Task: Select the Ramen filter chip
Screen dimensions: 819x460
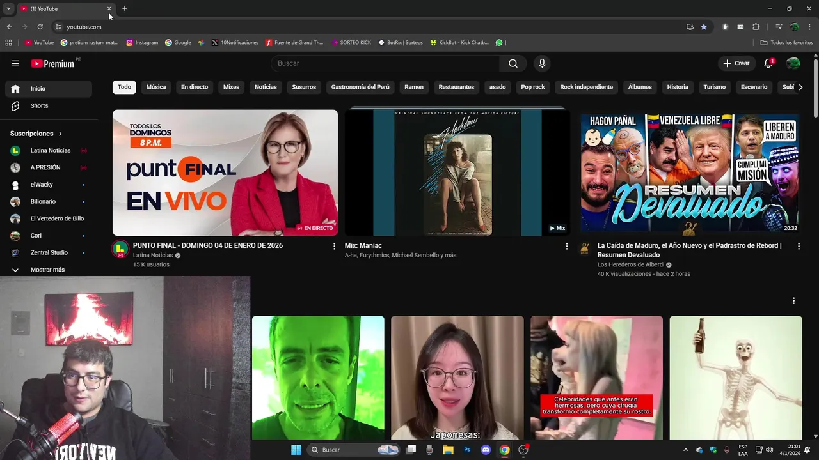Action: (414, 87)
